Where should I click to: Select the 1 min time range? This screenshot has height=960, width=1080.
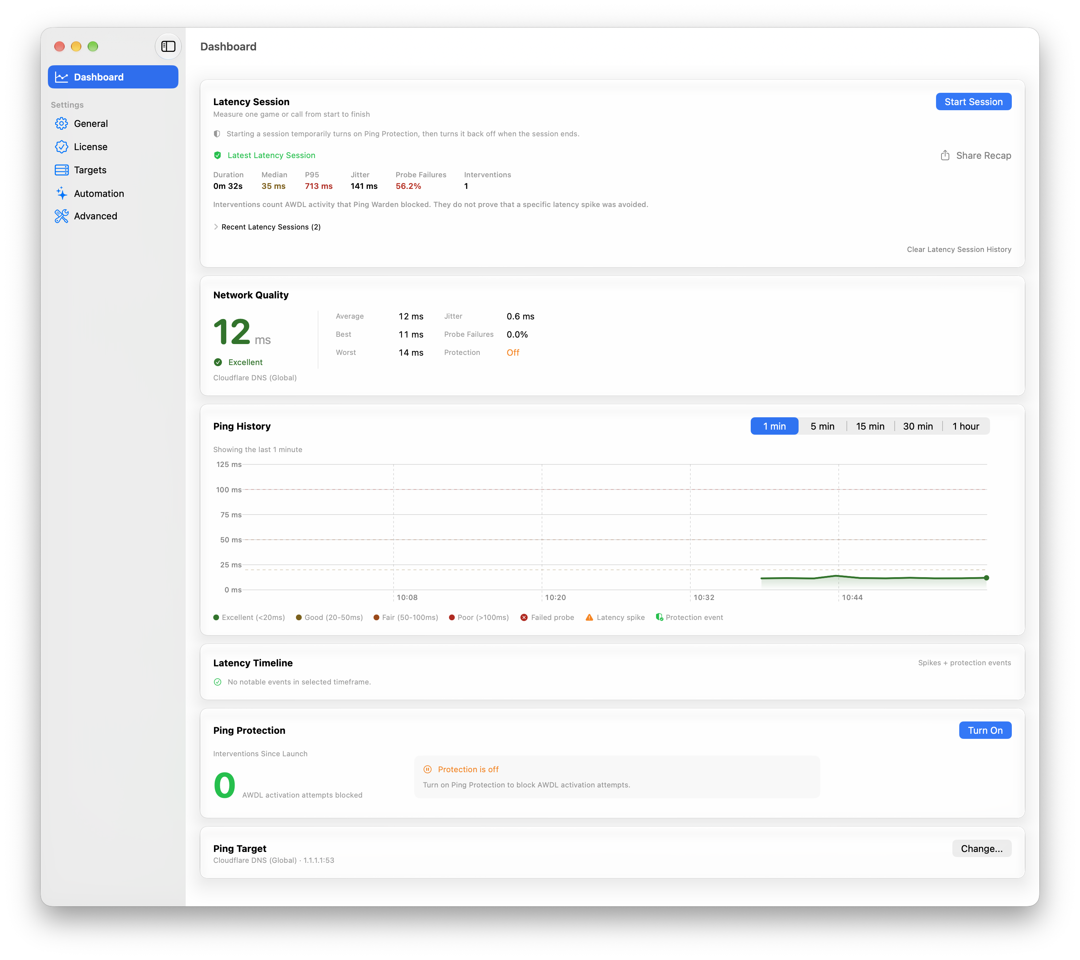774,426
